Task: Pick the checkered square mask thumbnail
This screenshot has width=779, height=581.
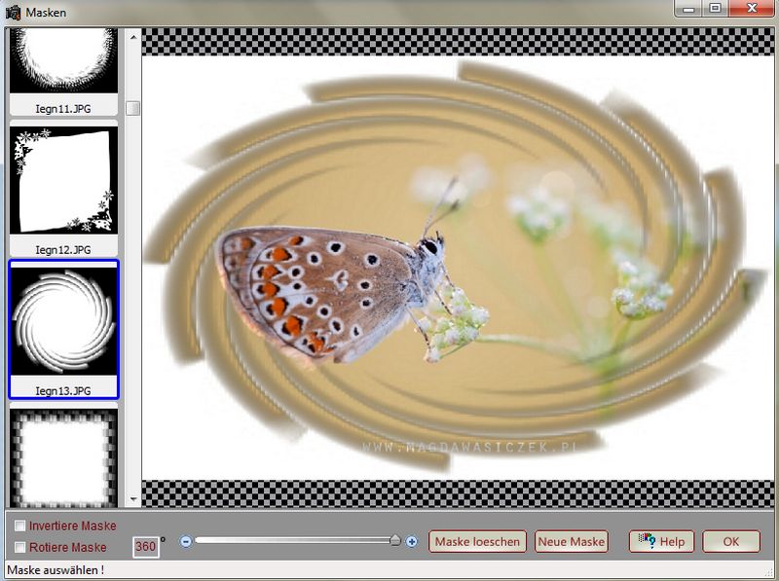Action: pos(63,455)
